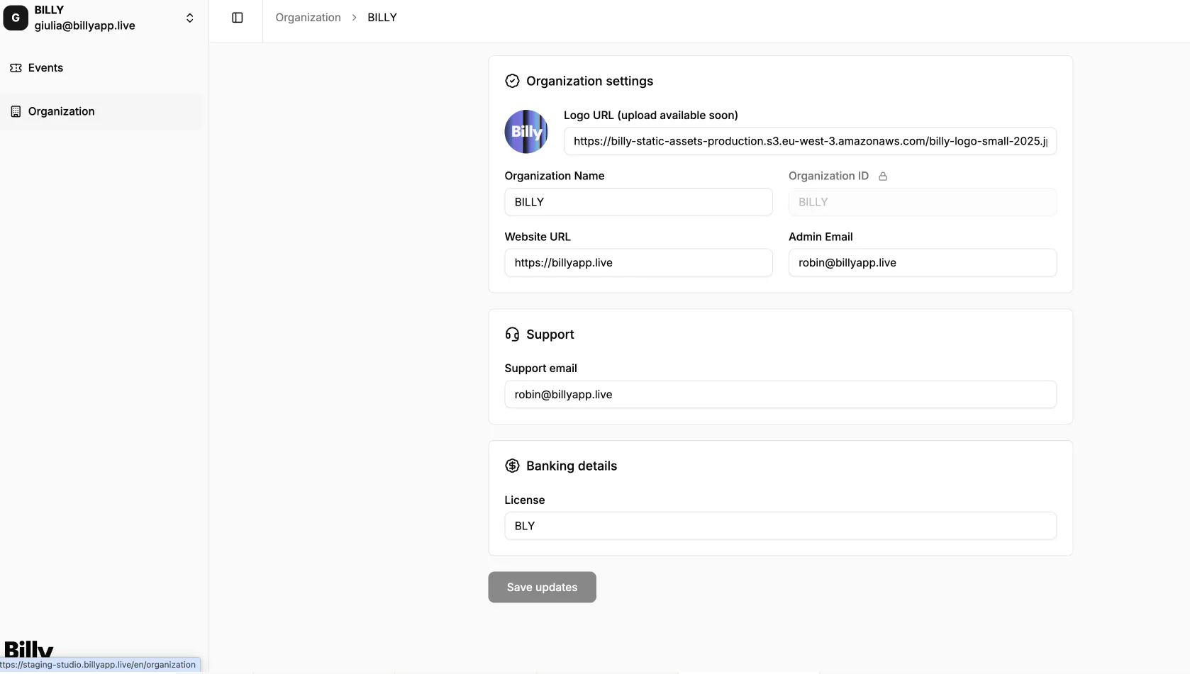Focus the License field
The image size is (1190, 674).
click(x=780, y=526)
